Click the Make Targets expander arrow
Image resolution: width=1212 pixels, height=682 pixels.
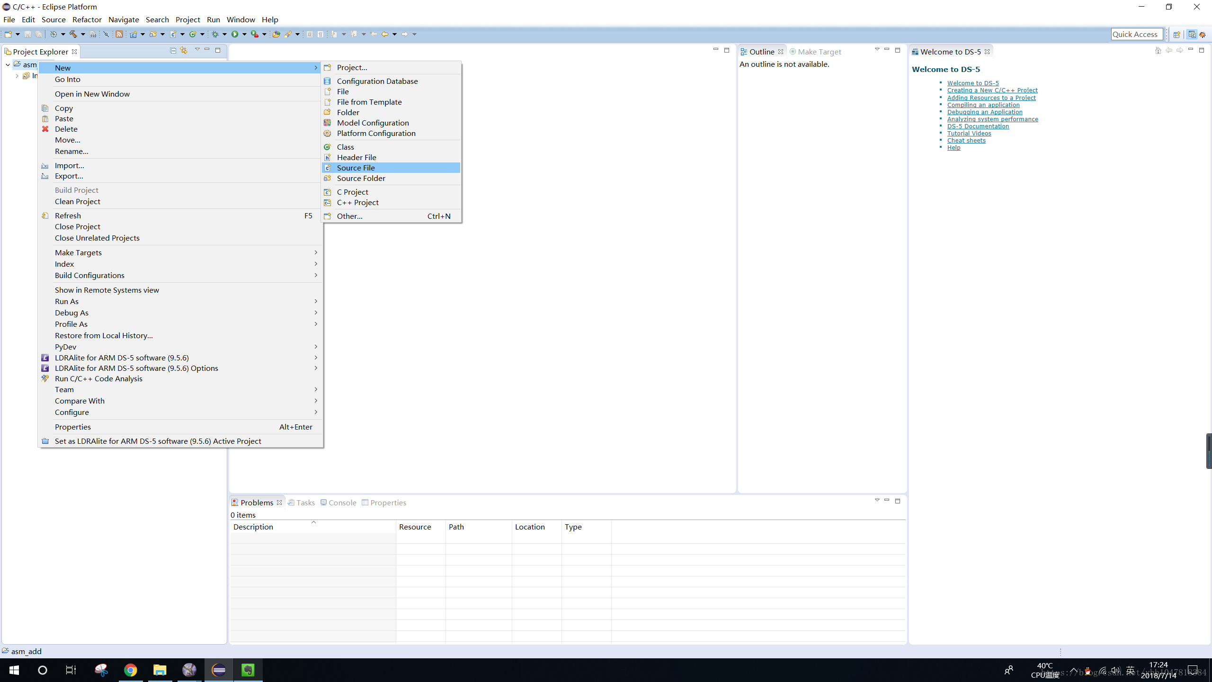tap(315, 252)
